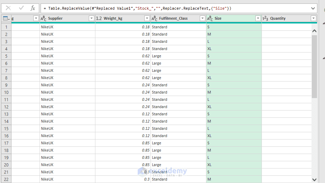Click the Size cell XL in row 16
Screen dimensions: 325x183
(234, 136)
